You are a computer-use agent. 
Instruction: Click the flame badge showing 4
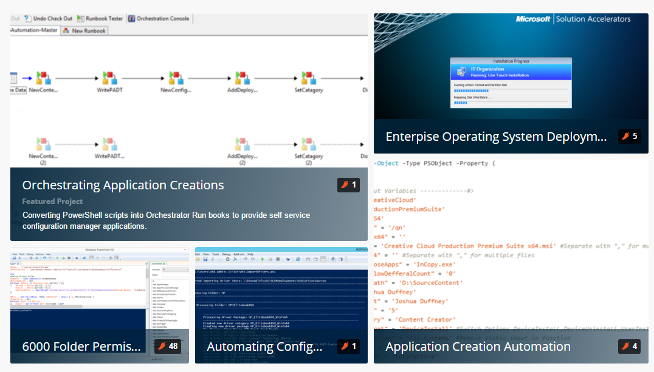(630, 346)
